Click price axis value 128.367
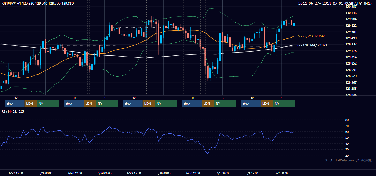Image resolution: width=376 pixels, height=176 pixels. pos(351,82)
